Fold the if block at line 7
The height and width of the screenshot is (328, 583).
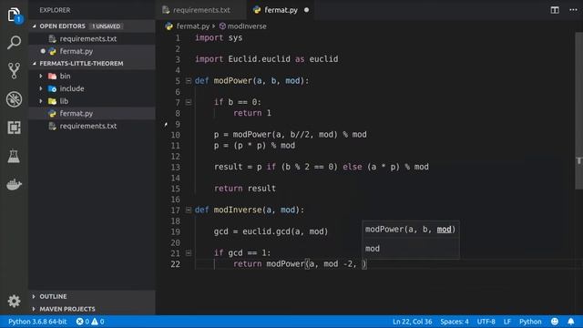coord(189,102)
